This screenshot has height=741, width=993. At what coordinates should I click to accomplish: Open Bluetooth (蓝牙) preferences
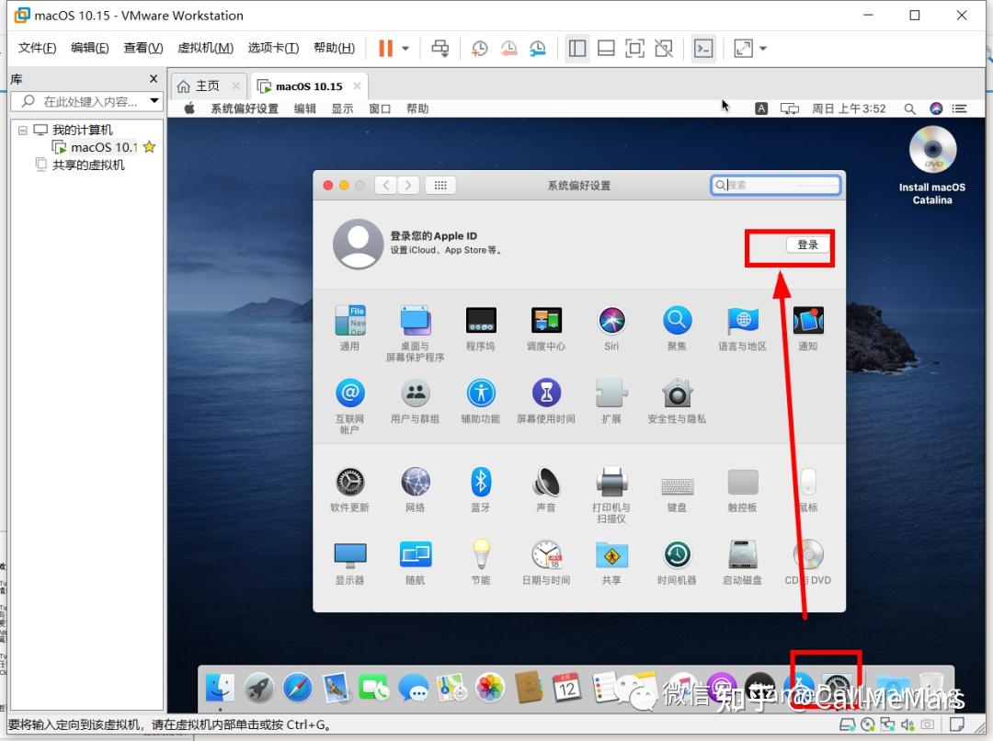pos(481,490)
